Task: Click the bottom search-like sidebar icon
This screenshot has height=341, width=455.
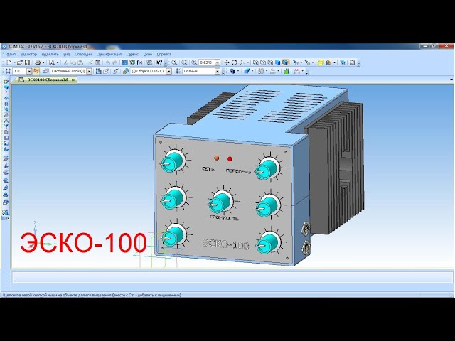Action: click(5, 212)
